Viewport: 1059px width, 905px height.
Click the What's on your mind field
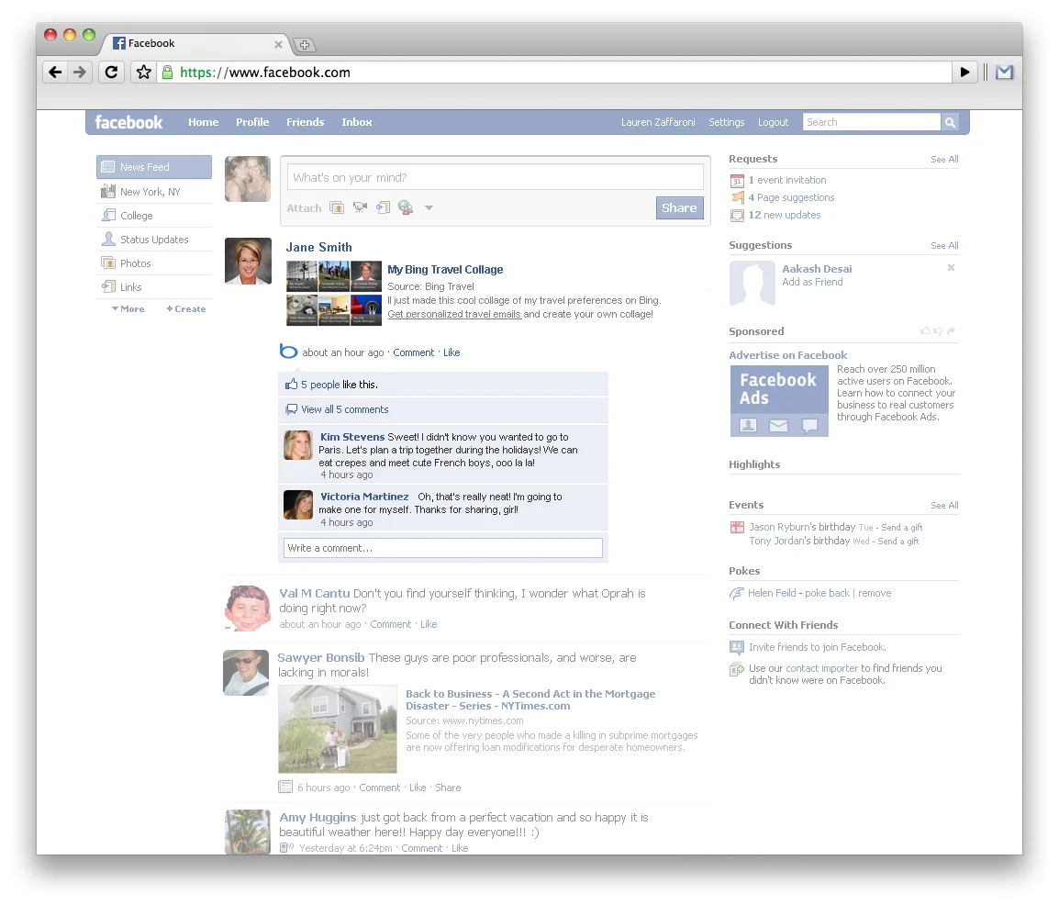click(x=495, y=178)
